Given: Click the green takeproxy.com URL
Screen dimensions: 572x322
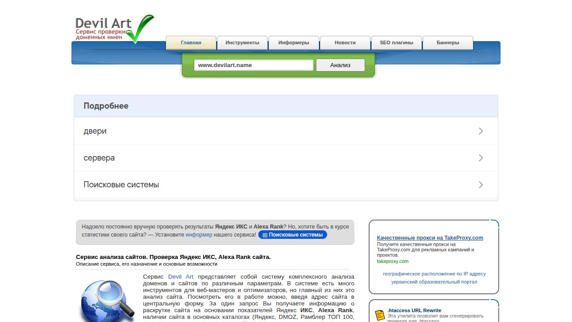Looking at the screenshot, I should point(392,261).
